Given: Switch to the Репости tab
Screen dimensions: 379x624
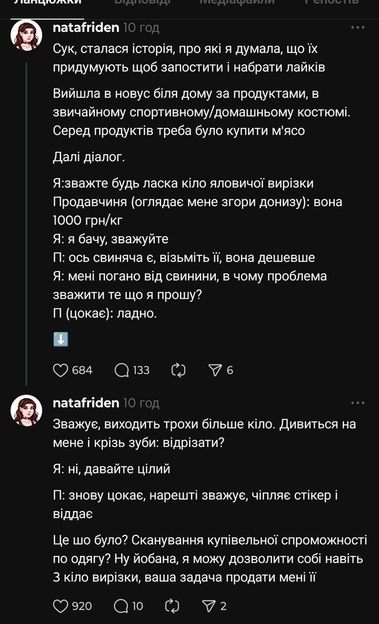Looking at the screenshot, I should [332, 2].
